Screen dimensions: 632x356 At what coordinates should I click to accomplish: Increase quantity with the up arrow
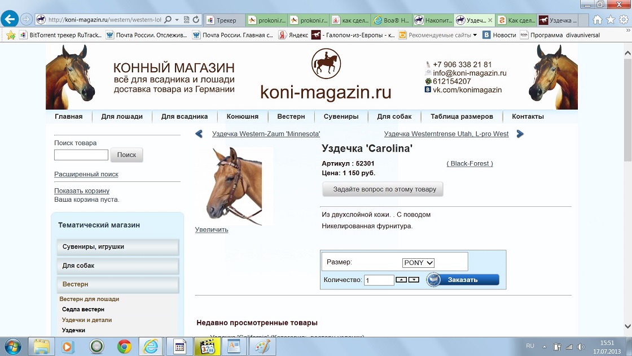401,280
